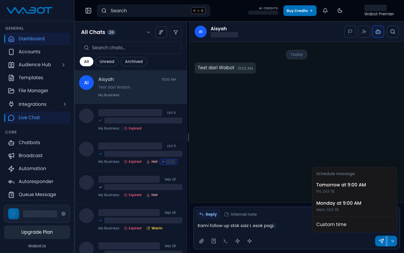Insert a template from the composer toolbar
This screenshot has height=253, width=404.
click(x=214, y=241)
